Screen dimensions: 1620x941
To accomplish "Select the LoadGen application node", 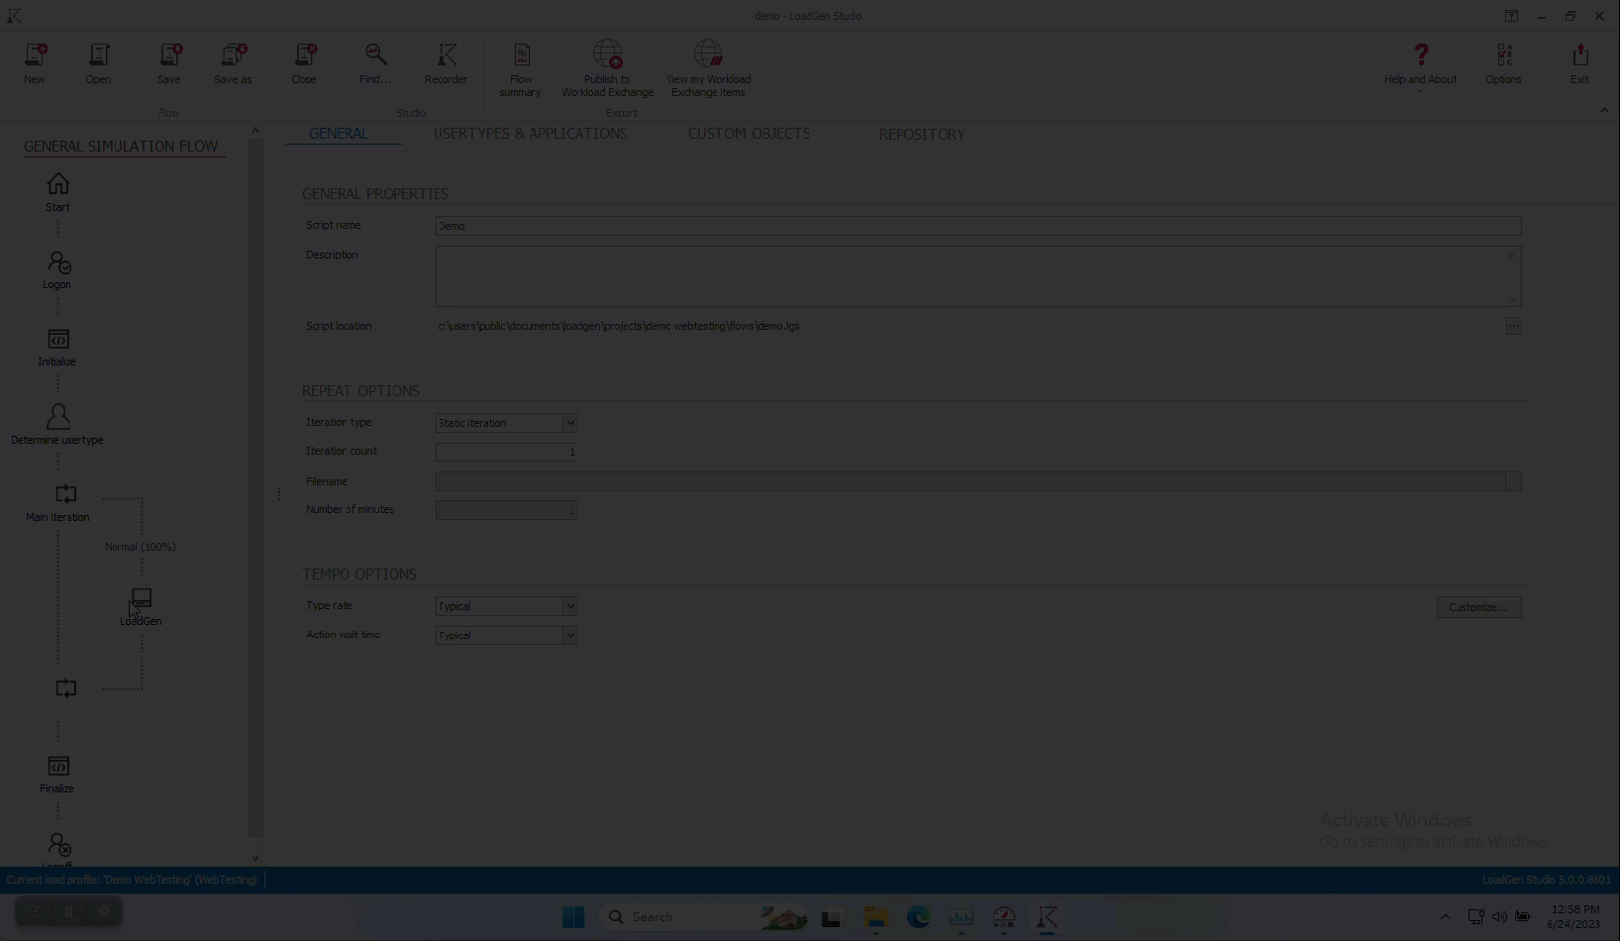I will pyautogui.click(x=141, y=606).
